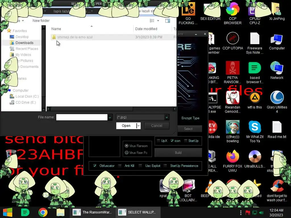Show hidden tray icons overflow
The height and width of the screenshot is (218, 291).
tap(241, 213)
